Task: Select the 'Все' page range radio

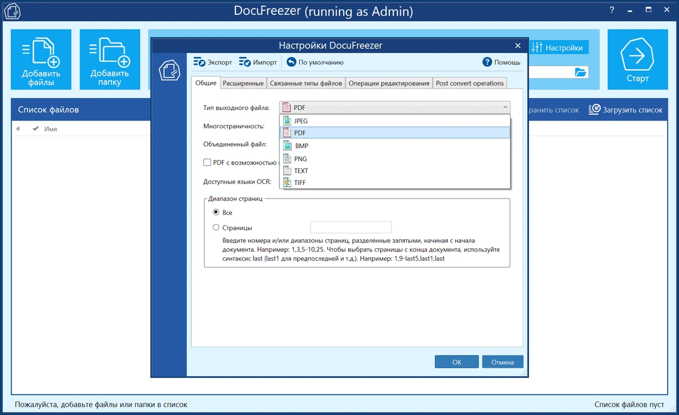Action: click(x=216, y=213)
